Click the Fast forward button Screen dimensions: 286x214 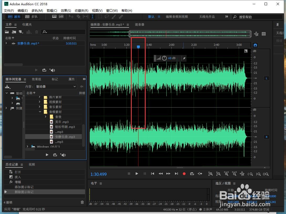[x=168, y=174]
